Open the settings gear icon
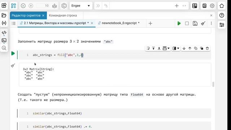This screenshot has height=130, width=231. (x=212, y=6)
